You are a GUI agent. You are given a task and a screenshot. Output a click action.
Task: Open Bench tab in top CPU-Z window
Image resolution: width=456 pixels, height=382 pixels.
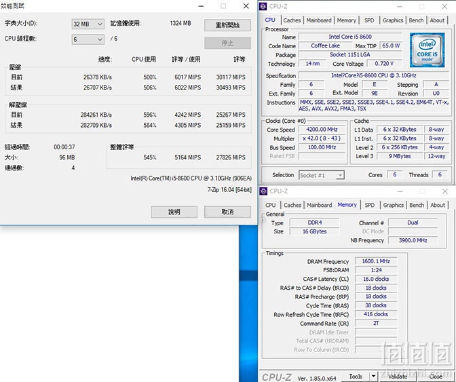pyautogui.click(x=416, y=20)
